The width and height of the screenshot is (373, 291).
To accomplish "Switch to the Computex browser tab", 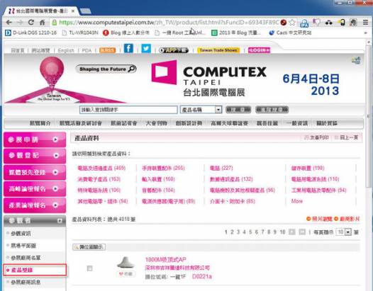I will pos(41,11).
